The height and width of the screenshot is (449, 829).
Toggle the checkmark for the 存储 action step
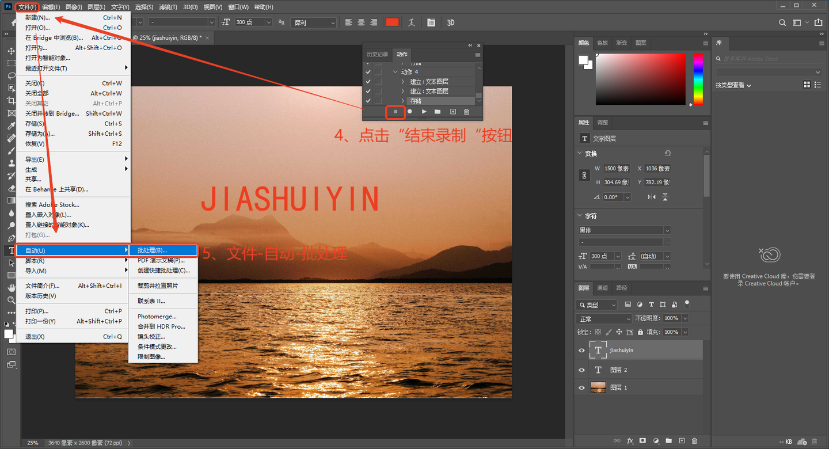(368, 101)
